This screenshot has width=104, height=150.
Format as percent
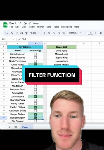49,33
